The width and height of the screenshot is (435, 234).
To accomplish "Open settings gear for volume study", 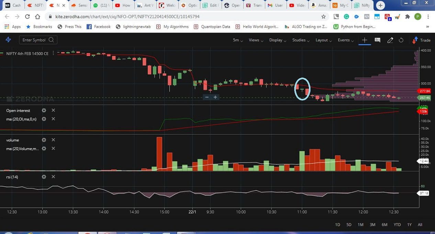I will [44, 140].
